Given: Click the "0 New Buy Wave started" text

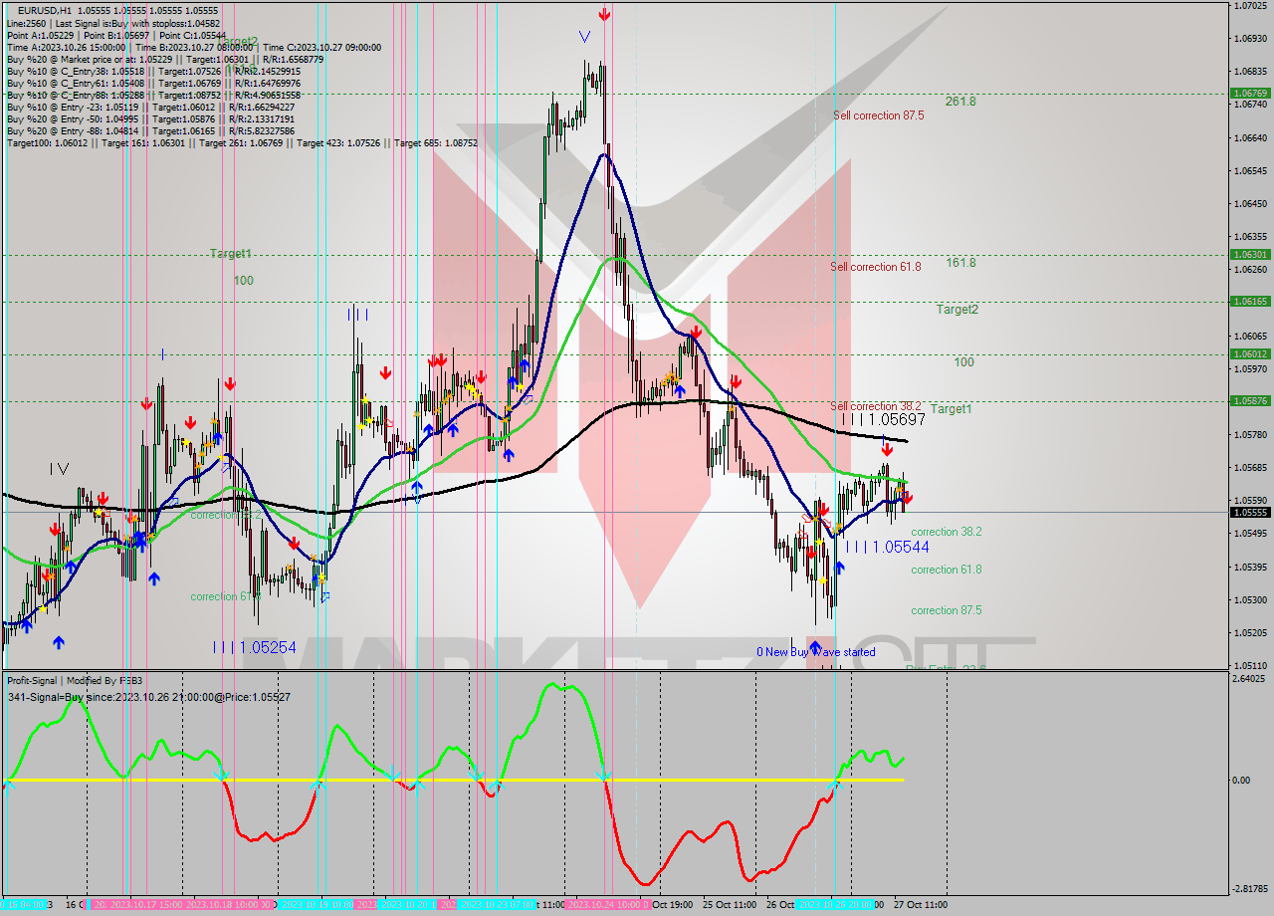Looking at the screenshot, I should click(816, 652).
